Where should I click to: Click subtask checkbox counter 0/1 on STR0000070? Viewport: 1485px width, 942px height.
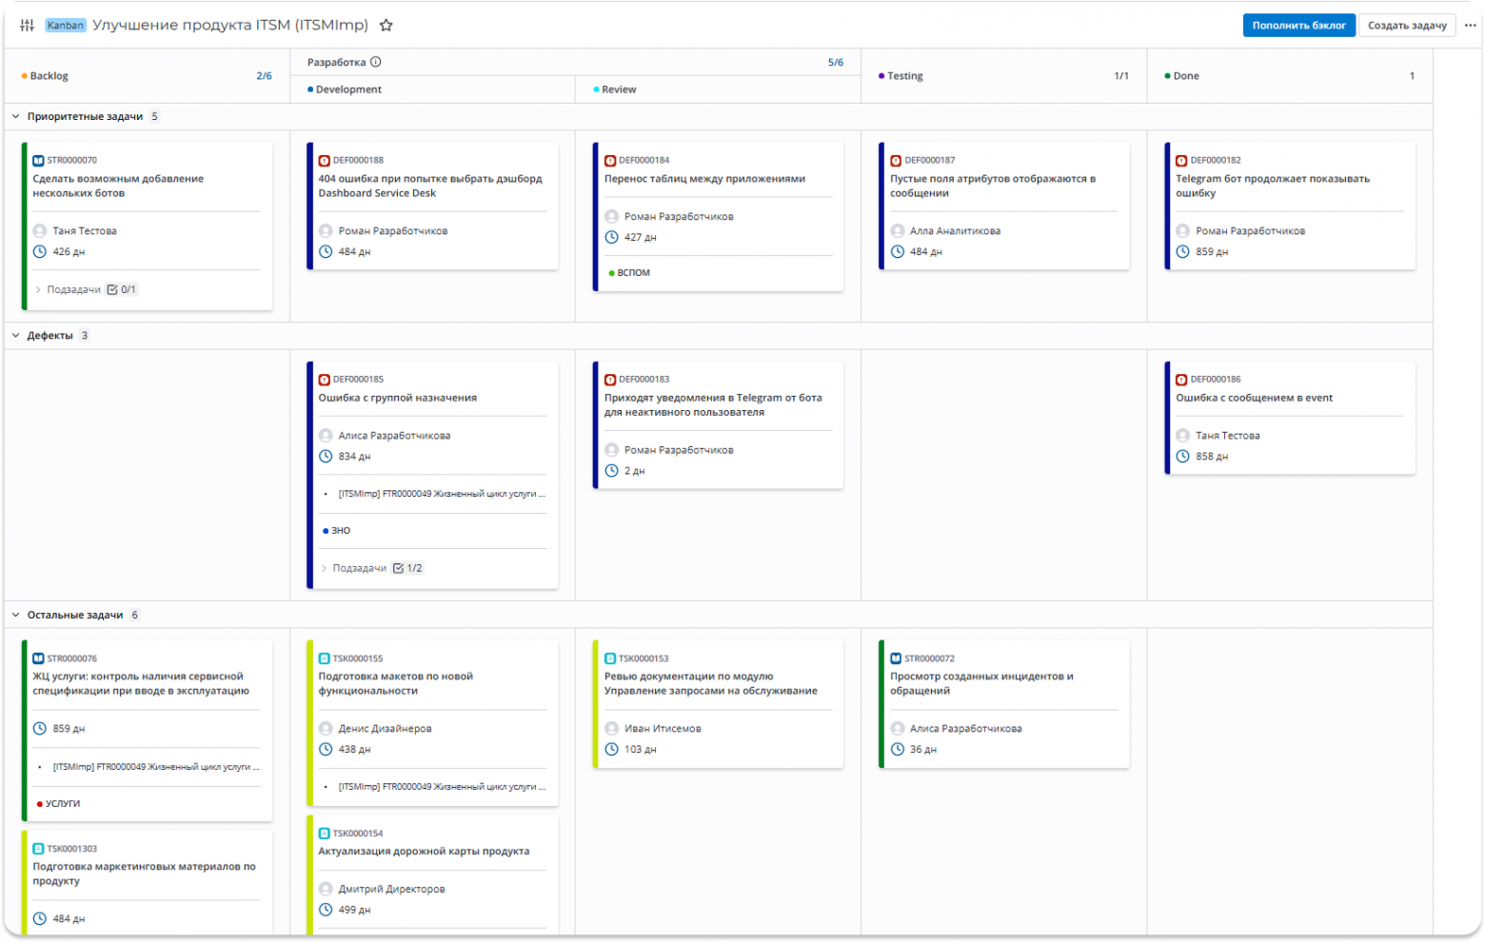click(122, 289)
